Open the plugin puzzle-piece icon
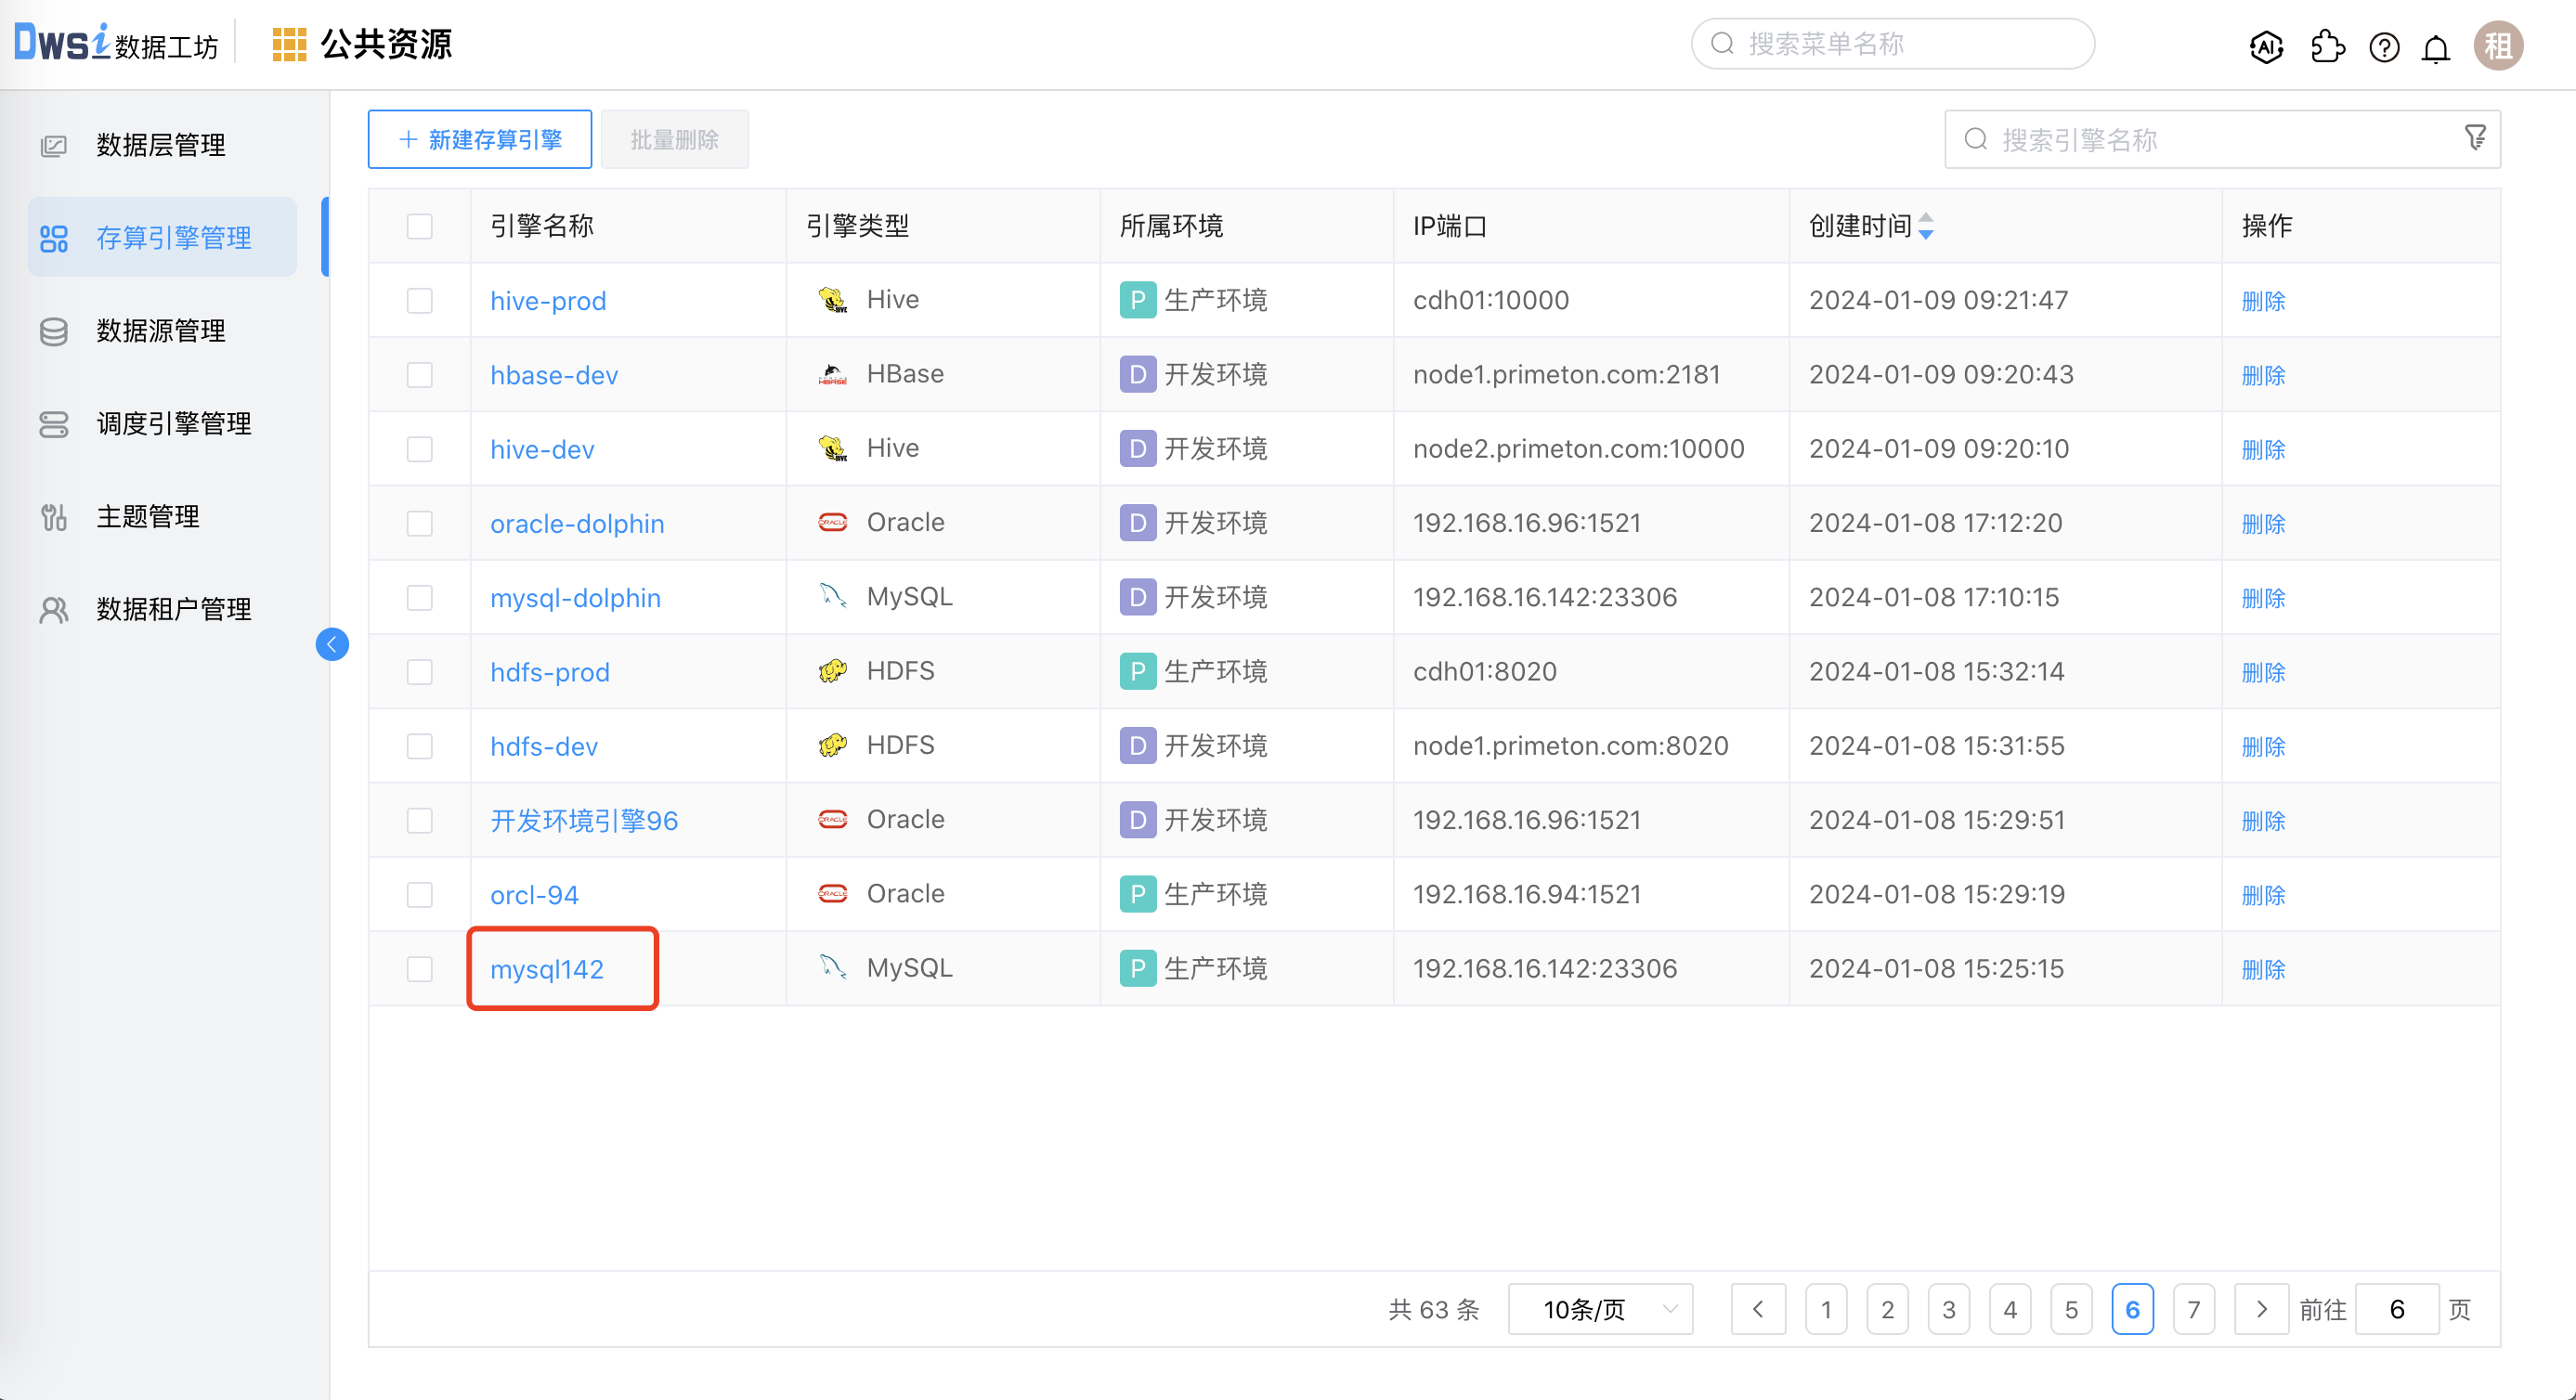Viewport: 2576px width, 1400px height. point(2327,46)
